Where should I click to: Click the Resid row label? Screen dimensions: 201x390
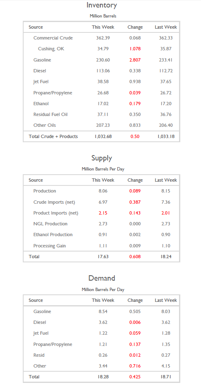(39, 355)
